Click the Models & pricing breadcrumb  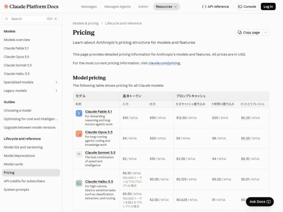85,23
